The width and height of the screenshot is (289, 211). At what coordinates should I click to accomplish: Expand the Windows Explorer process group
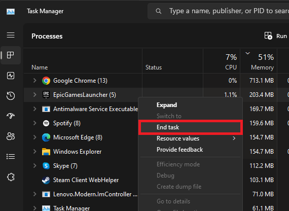tap(34, 152)
